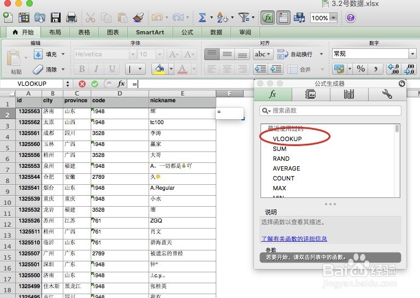Click the 搜索函数 search field
The width and height of the screenshot is (420, 298).
[x=330, y=111]
